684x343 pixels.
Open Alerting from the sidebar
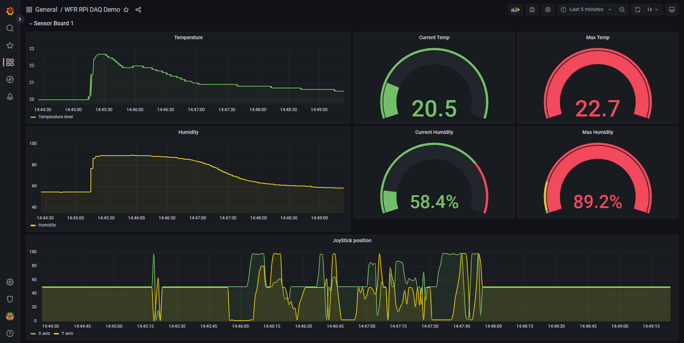(10, 97)
